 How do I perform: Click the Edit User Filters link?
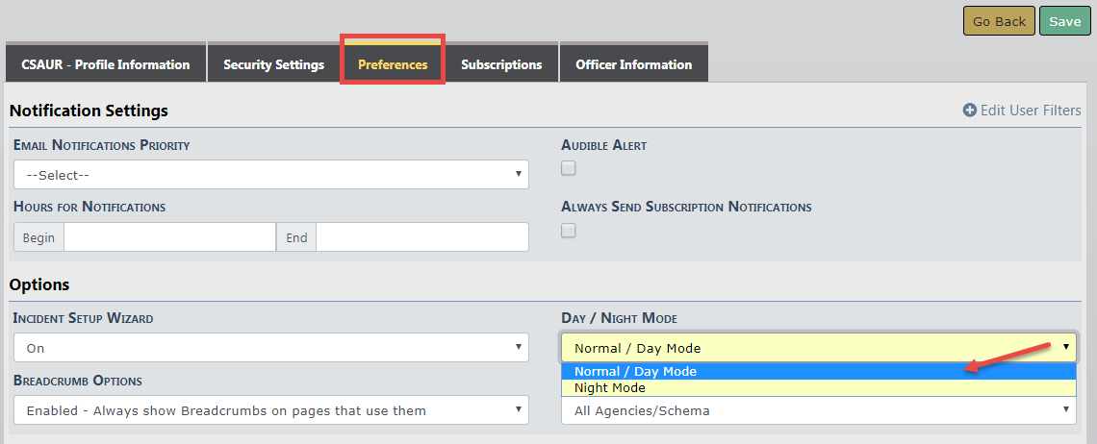(1030, 111)
